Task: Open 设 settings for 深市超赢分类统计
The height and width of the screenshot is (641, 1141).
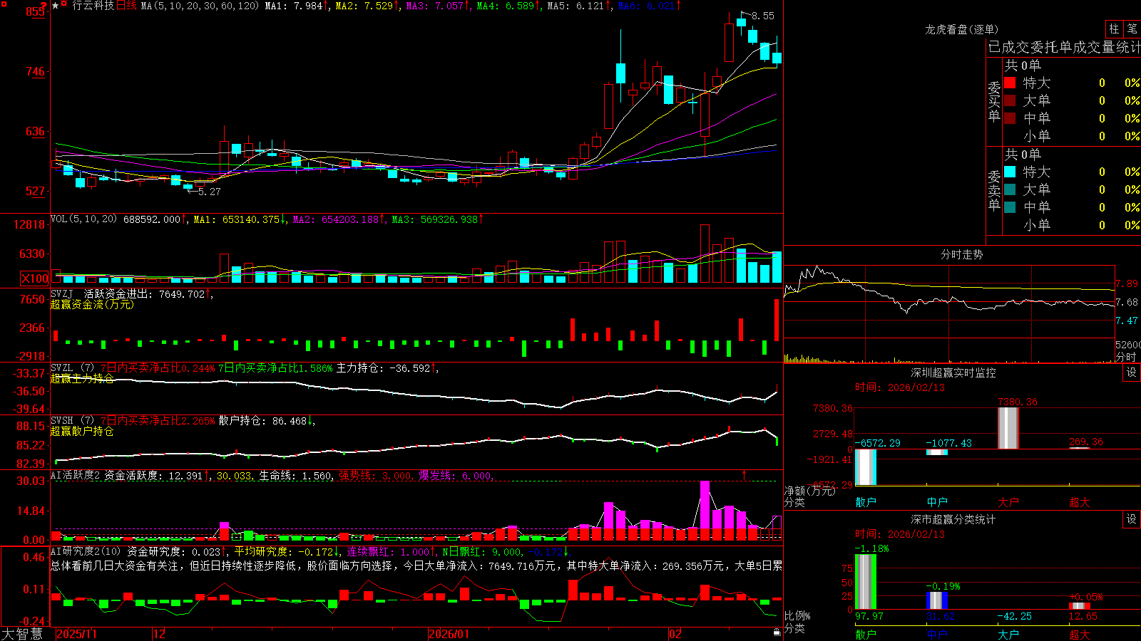Action: pos(1132,519)
